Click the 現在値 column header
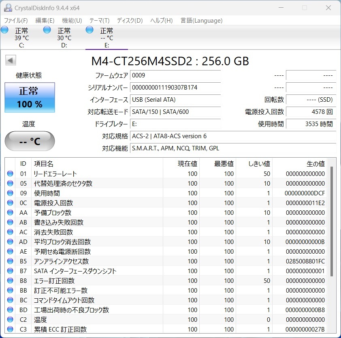 coord(181,163)
